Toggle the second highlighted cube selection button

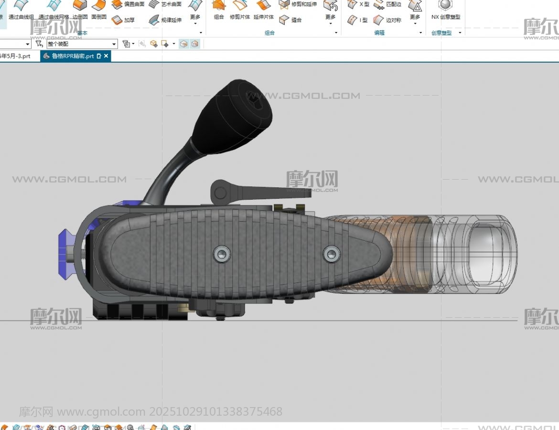[x=195, y=44]
